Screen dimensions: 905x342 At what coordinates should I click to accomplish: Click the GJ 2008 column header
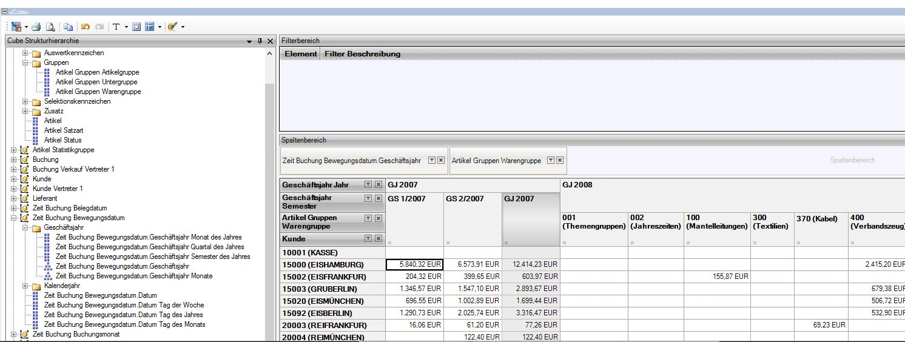click(732, 195)
